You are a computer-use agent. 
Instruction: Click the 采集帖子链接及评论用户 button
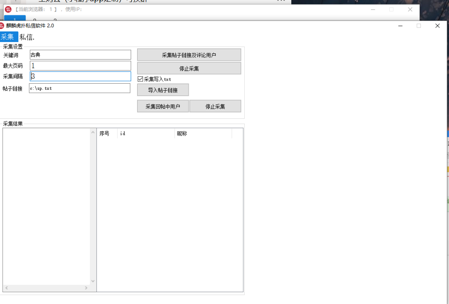coord(189,55)
